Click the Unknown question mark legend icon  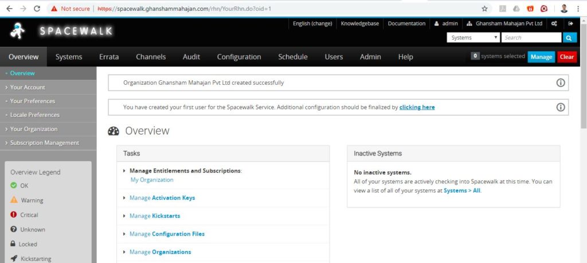tap(14, 229)
